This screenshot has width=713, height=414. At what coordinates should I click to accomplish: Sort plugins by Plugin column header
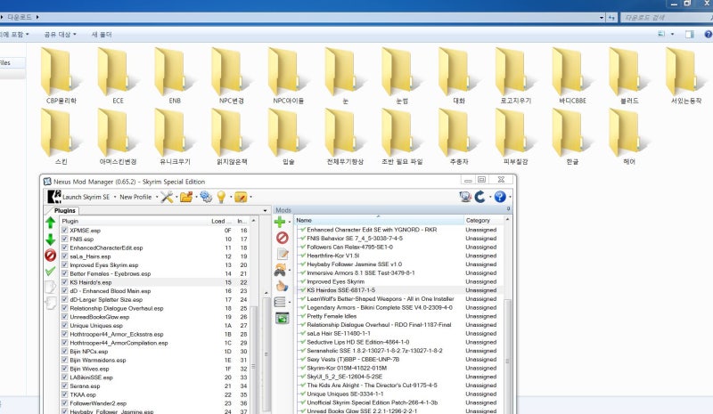pyautogui.click(x=135, y=221)
